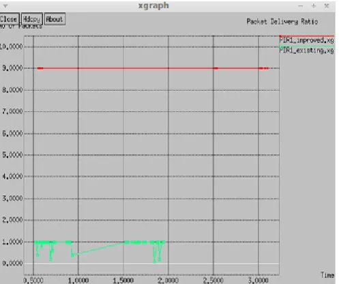Open the About button
Viewport: 339px width, 284px height.
[55, 19]
